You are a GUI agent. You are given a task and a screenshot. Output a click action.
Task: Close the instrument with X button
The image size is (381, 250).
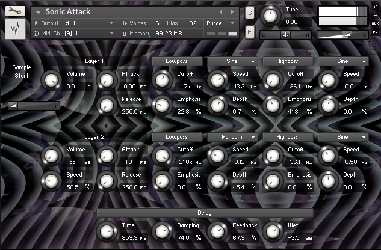coord(375,7)
